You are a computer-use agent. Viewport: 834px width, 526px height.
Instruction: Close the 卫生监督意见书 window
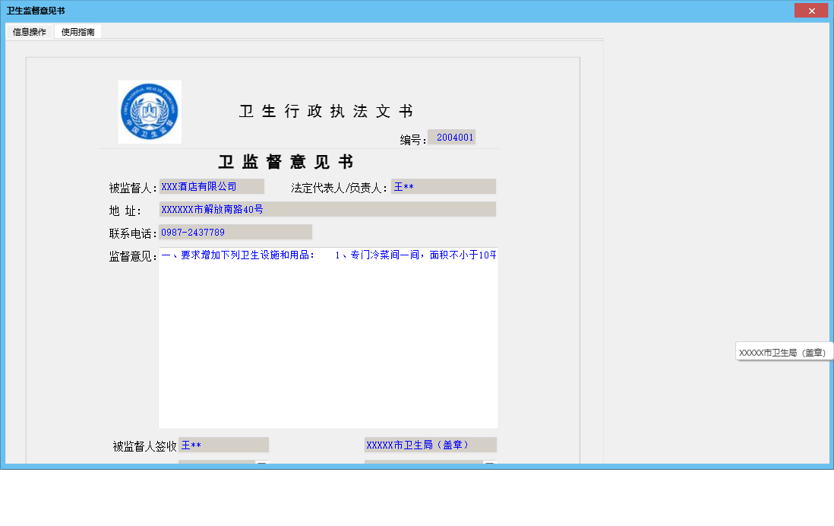pyautogui.click(x=811, y=10)
